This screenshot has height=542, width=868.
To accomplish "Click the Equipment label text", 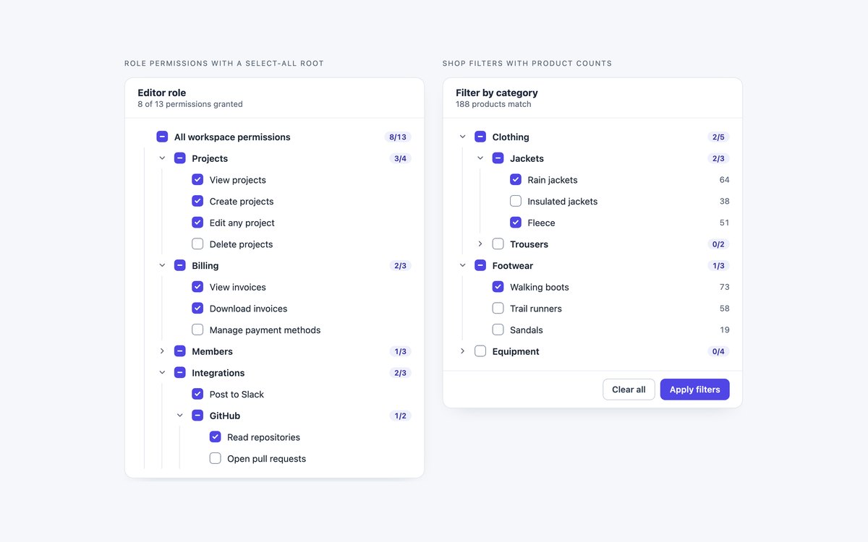I will (x=516, y=351).
